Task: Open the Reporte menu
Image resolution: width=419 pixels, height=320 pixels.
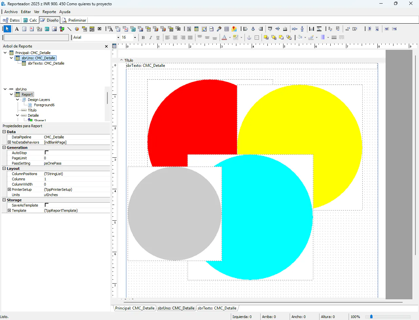Action: tap(49, 12)
